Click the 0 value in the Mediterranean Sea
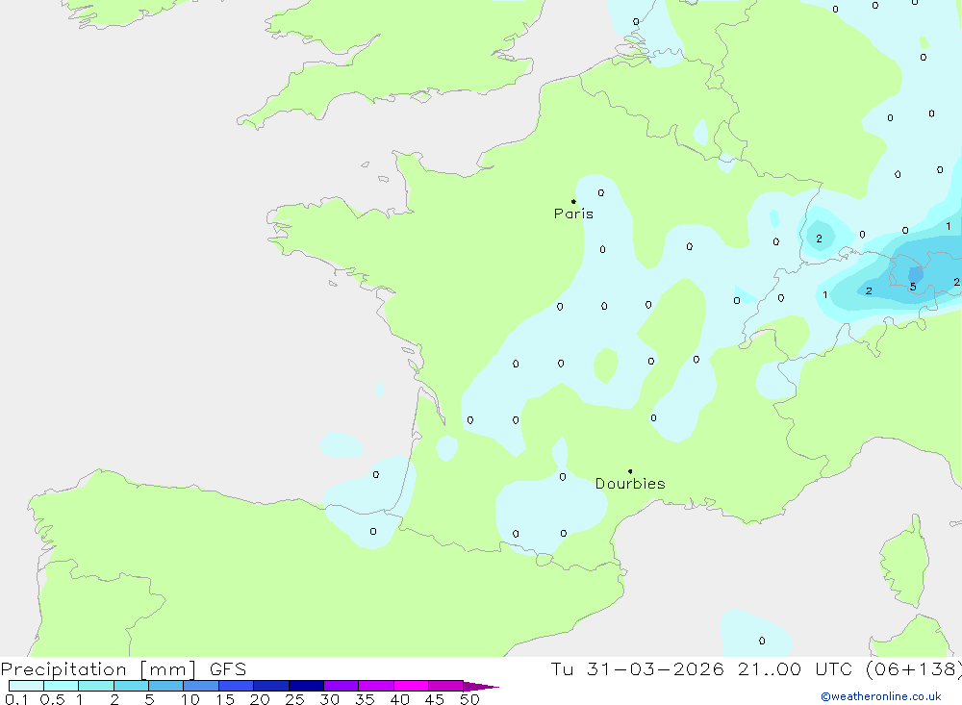 [762, 641]
